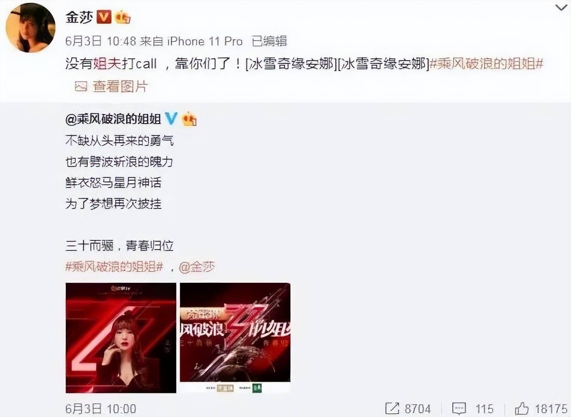Open the #乘风破浪的姐姐# hashtag in the repost body

point(114,267)
